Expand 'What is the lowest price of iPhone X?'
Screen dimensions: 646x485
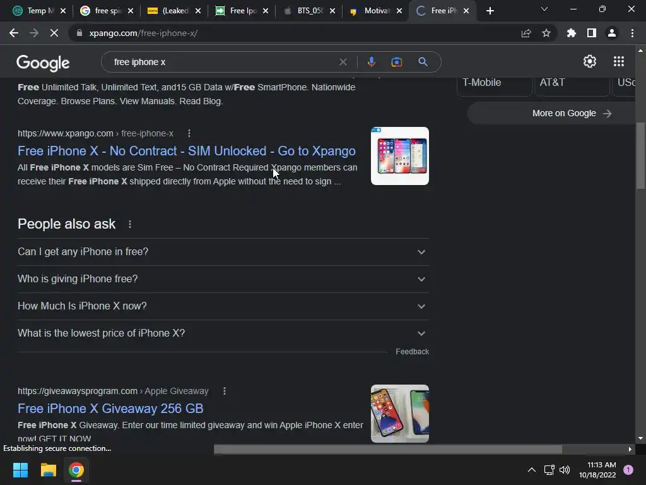[x=223, y=333]
